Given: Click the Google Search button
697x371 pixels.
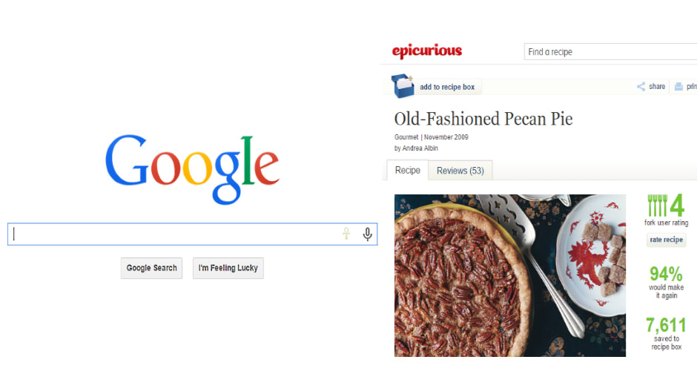Looking at the screenshot, I should pos(151,269).
